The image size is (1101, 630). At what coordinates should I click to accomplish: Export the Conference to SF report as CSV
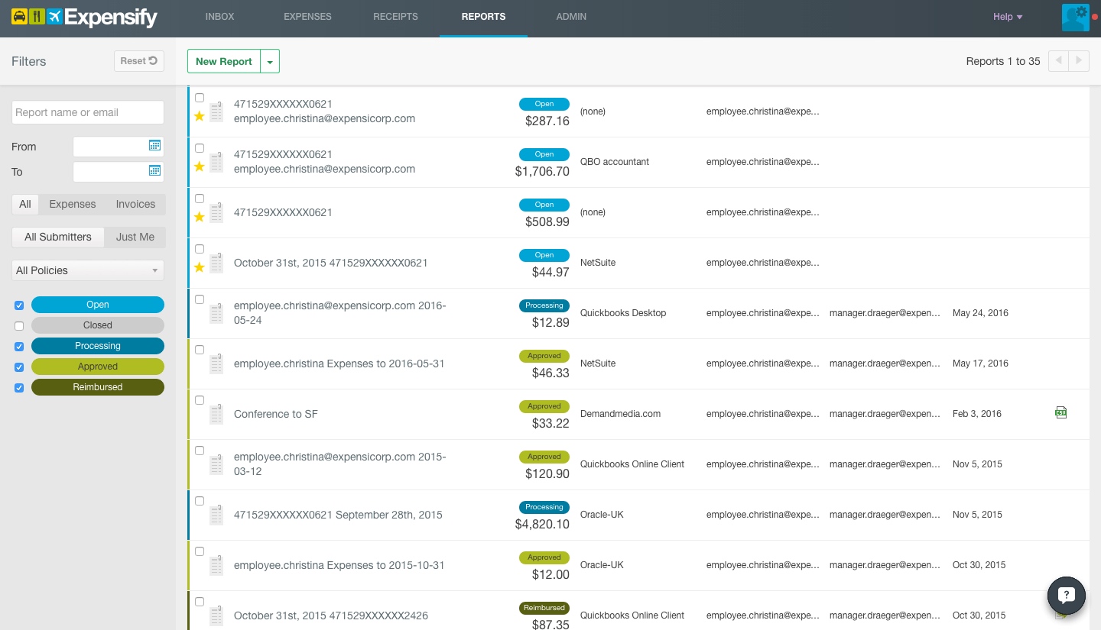click(1060, 412)
